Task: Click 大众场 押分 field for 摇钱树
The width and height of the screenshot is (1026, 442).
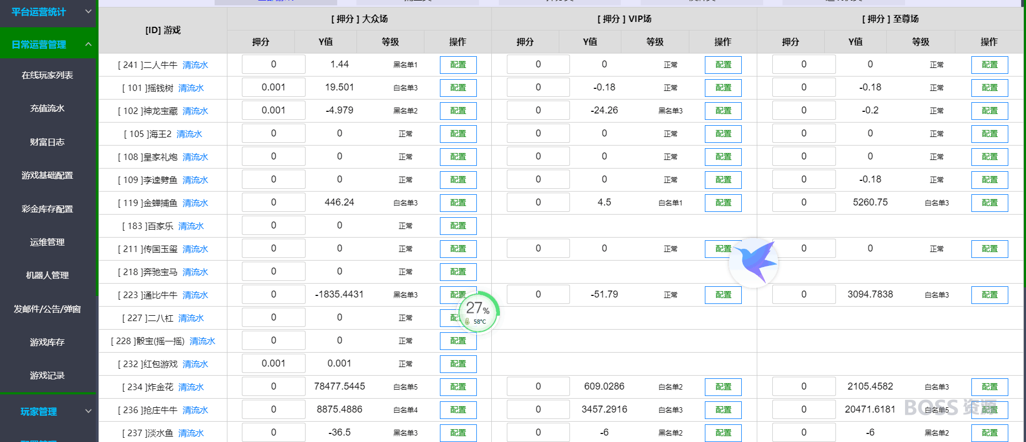Action: click(x=273, y=87)
